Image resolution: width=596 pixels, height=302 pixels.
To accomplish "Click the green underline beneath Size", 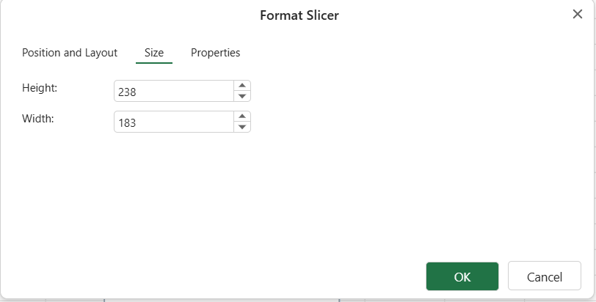I will click(154, 62).
